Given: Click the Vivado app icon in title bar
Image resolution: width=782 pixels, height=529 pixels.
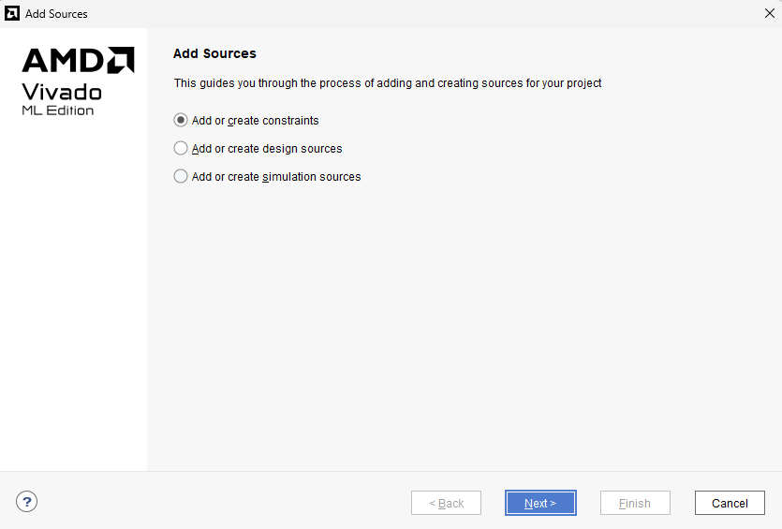Looking at the screenshot, I should tap(12, 14).
